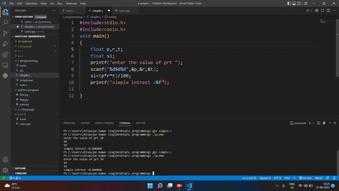Open editor More Actions menu
The image size is (339, 191).
click(x=334, y=11)
